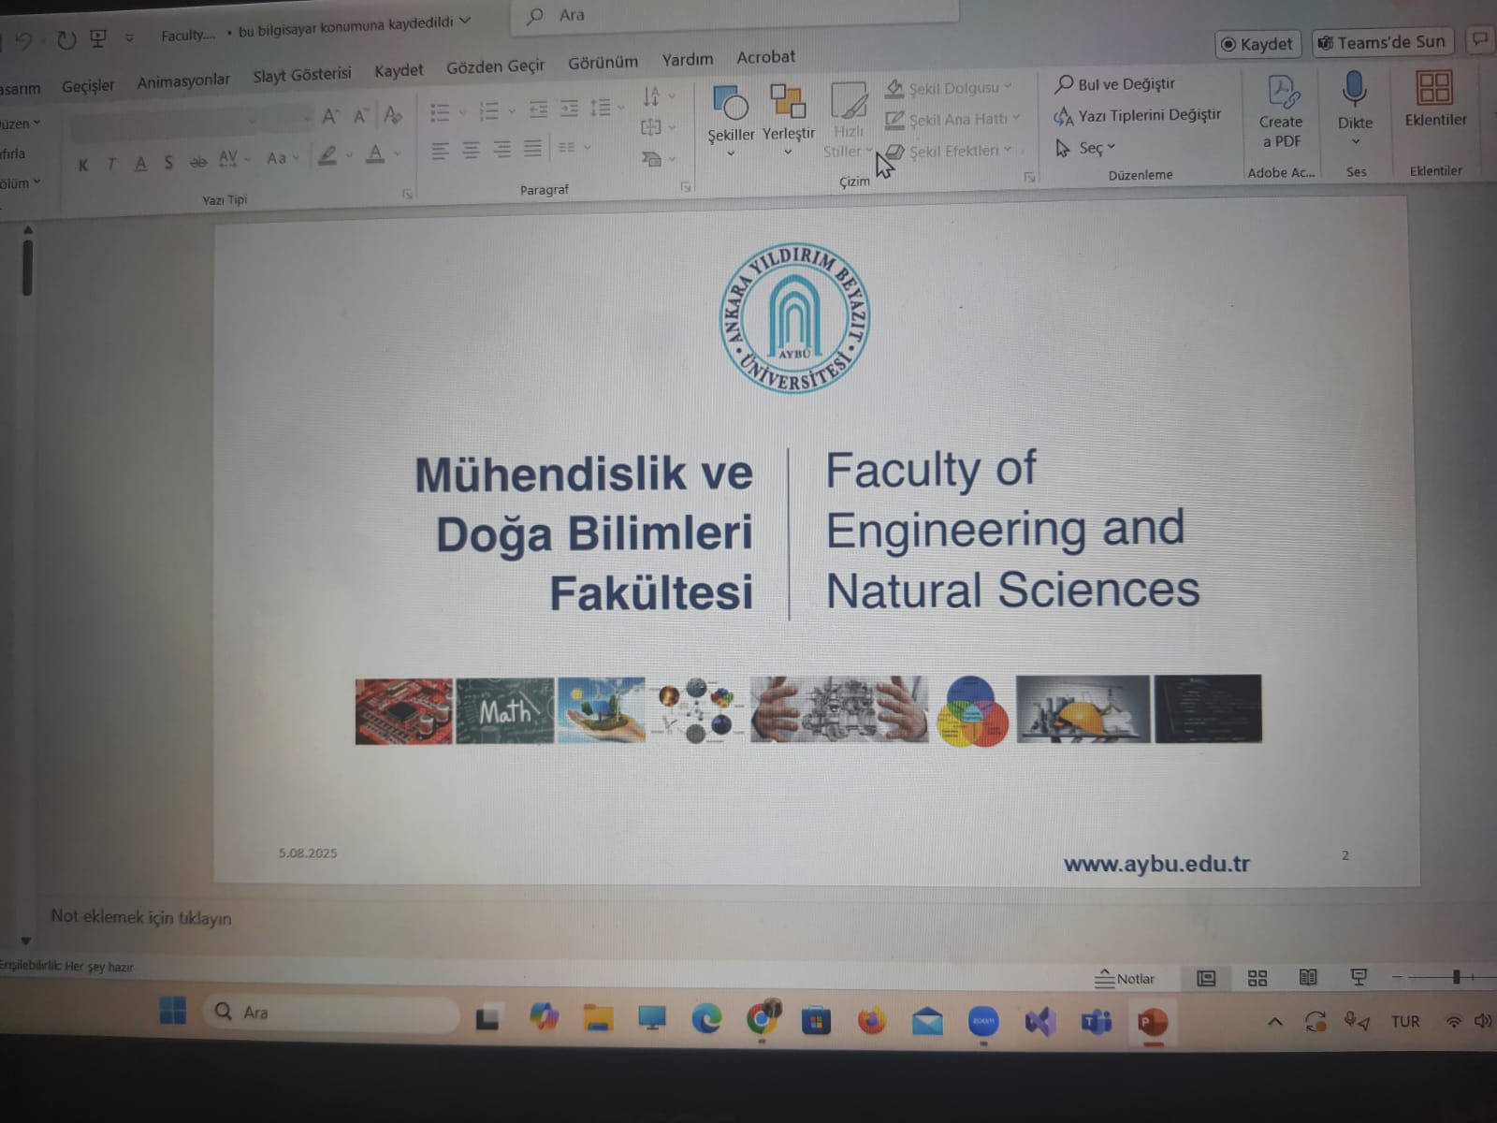Open reading view from status bar
This screenshot has width=1497, height=1123.
pyautogui.click(x=1308, y=978)
